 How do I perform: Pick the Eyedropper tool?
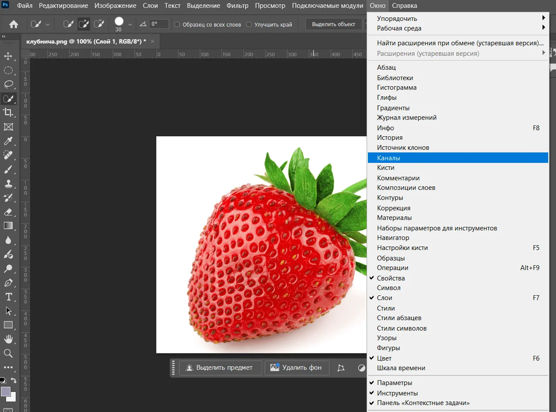[x=8, y=141]
